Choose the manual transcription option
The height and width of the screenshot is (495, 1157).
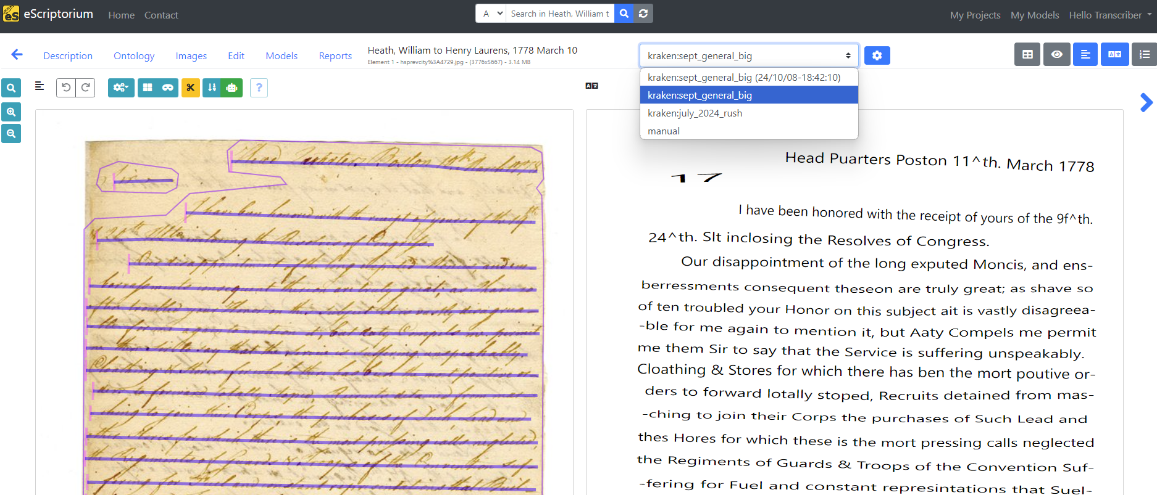tap(749, 131)
